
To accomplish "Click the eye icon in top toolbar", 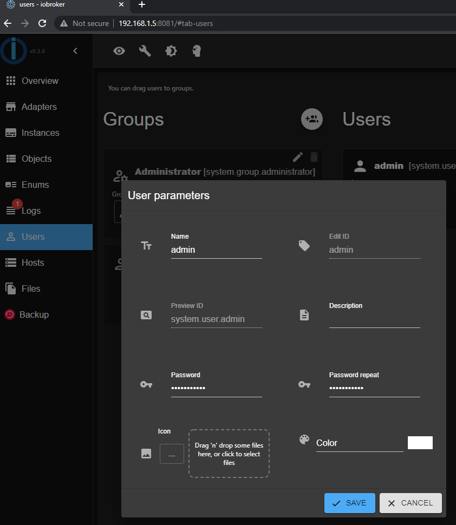I will (119, 51).
